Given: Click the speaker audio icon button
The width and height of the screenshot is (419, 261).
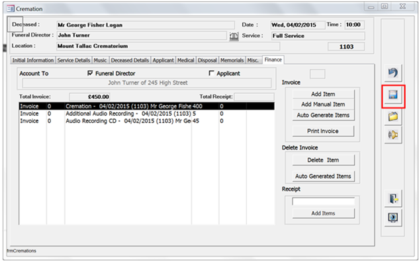Looking at the screenshot, I should tap(393, 135).
